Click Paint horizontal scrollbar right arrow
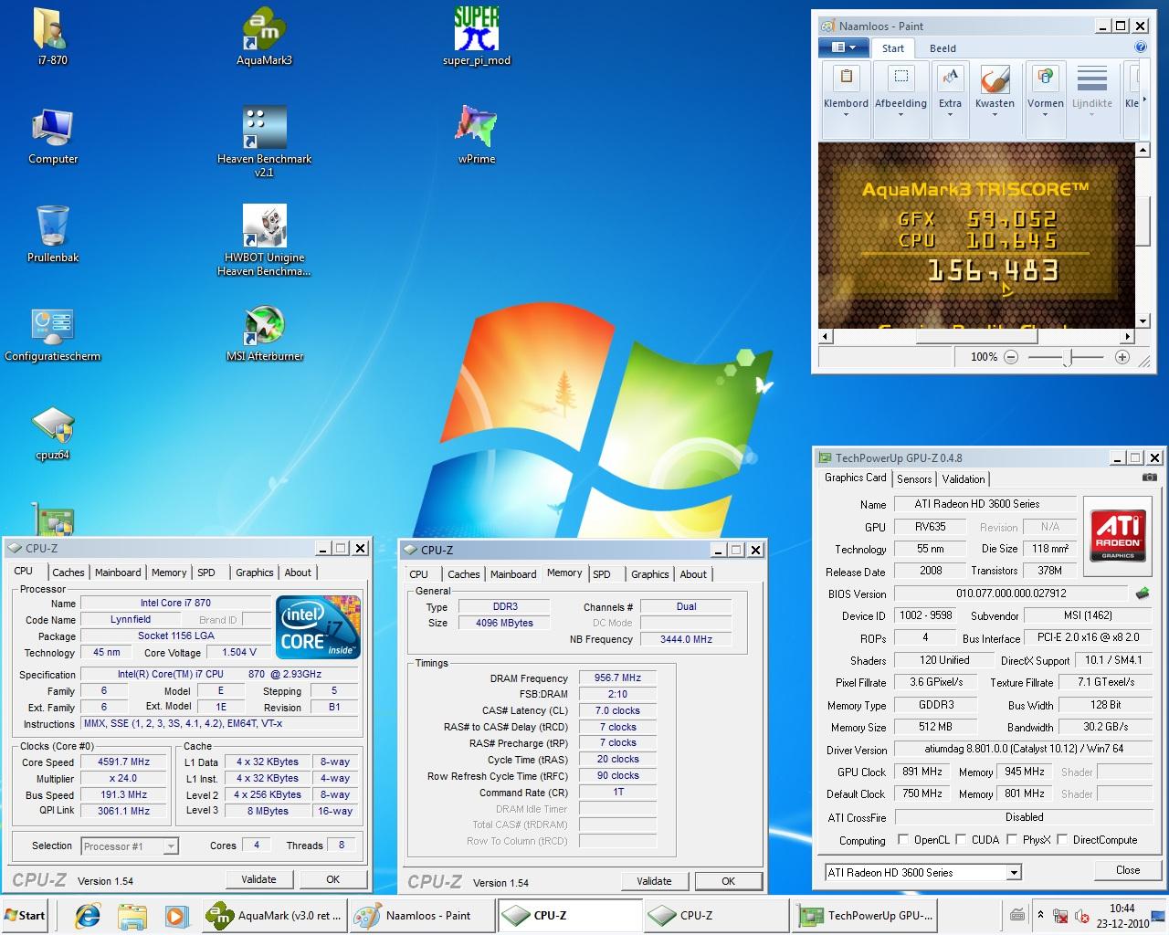 pyautogui.click(x=1128, y=336)
